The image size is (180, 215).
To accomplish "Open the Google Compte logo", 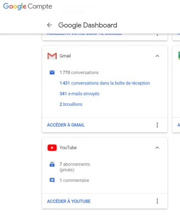I will tap(27, 7).
